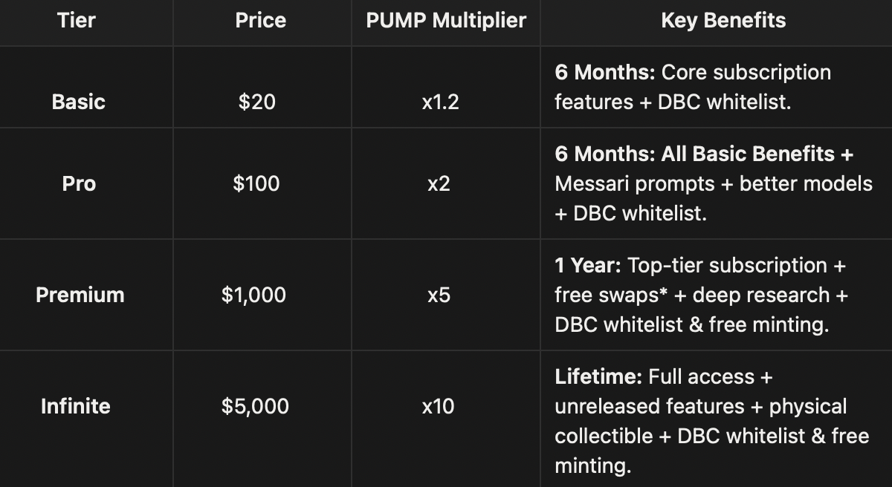Click the $5,000 price cell
Image resolution: width=892 pixels, height=487 pixels.
tap(255, 406)
